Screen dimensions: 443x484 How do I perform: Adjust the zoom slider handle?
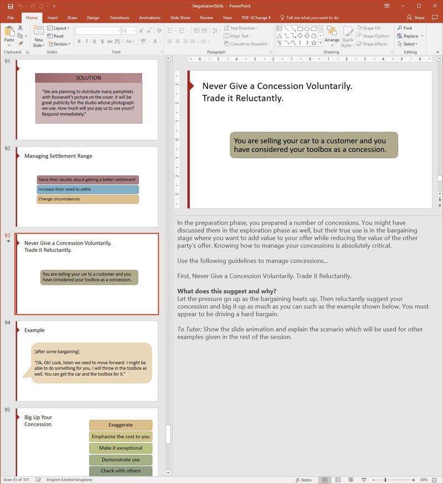point(385,480)
